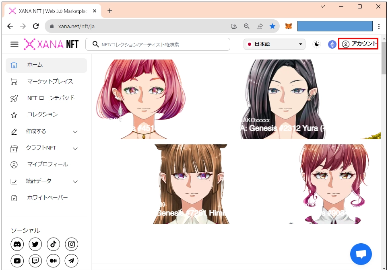
Task: Focus the NFT/コレクション search field
Action: pyautogui.click(x=158, y=44)
